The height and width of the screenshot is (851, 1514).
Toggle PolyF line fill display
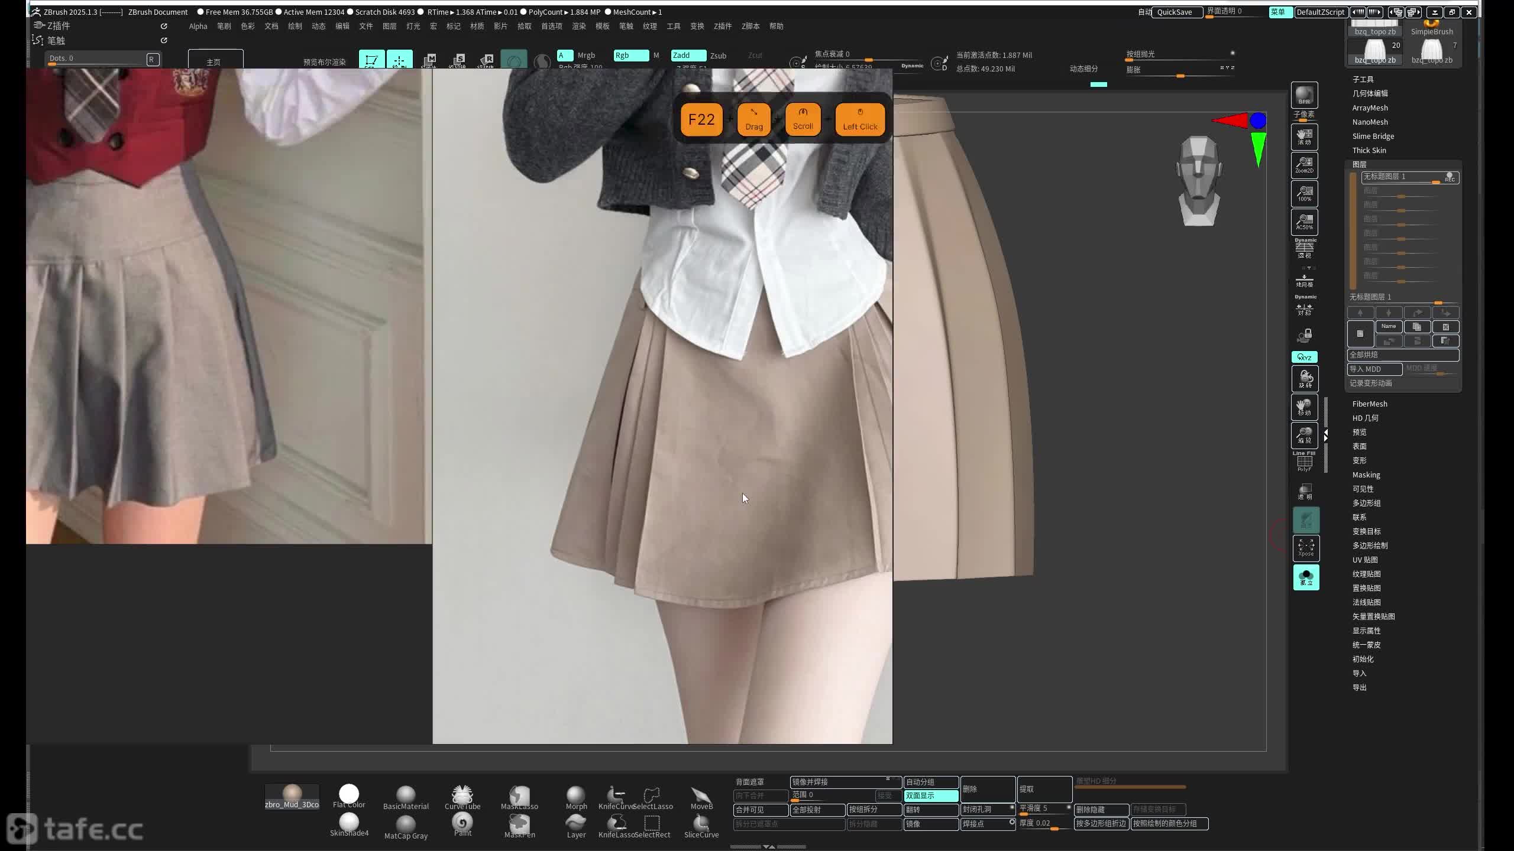coord(1304,462)
